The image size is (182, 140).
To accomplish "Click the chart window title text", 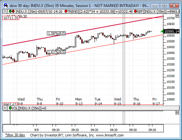I will 79,6.
